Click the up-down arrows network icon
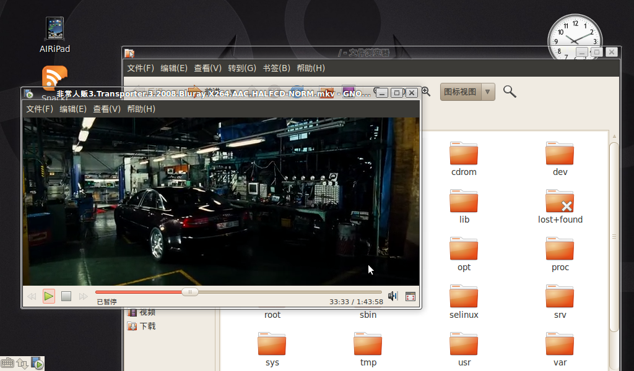634x371 pixels. click(x=22, y=364)
